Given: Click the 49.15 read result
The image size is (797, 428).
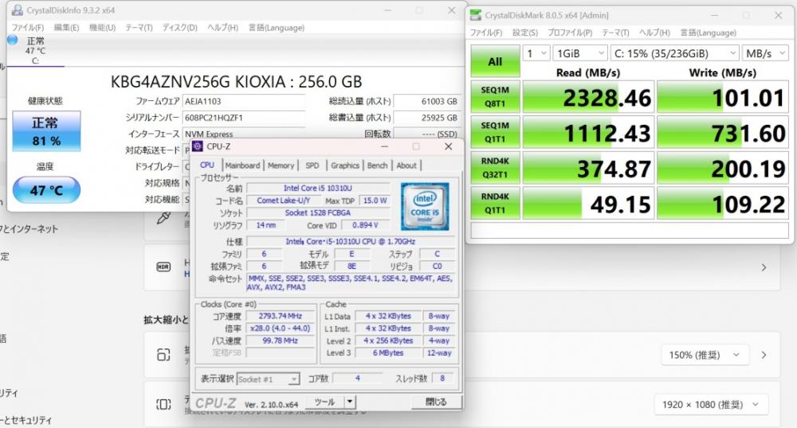Looking at the screenshot, I should point(588,204).
